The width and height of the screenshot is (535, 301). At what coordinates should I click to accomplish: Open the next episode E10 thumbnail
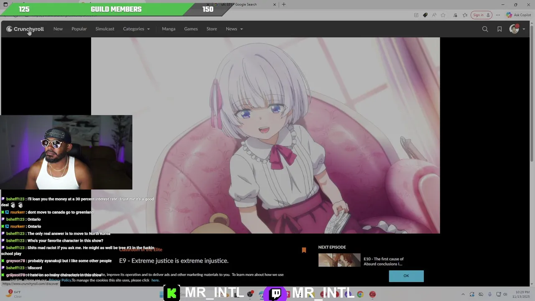click(339, 260)
